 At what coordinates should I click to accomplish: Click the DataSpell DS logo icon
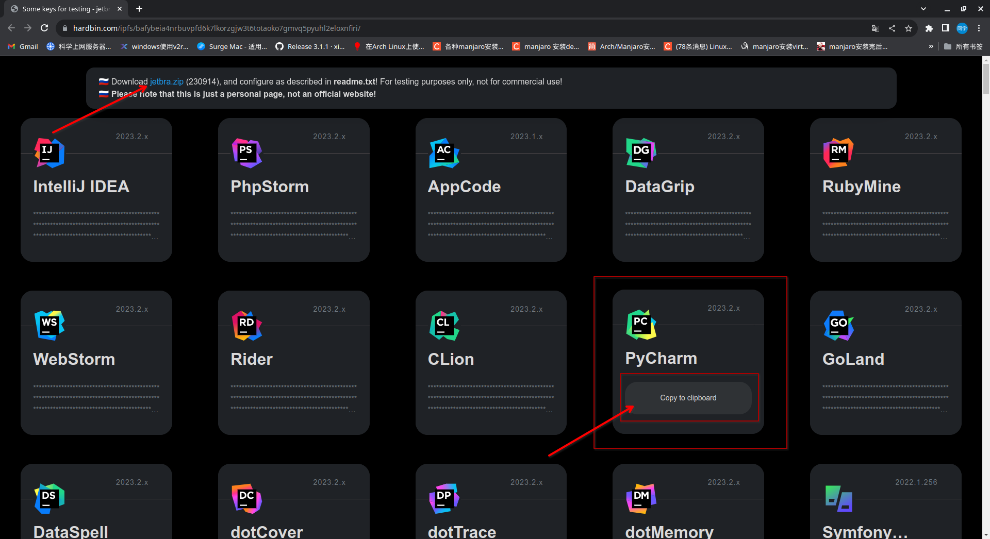[x=49, y=499]
